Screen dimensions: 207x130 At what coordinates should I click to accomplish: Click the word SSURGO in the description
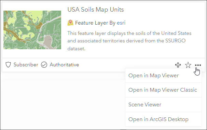tap(175, 41)
